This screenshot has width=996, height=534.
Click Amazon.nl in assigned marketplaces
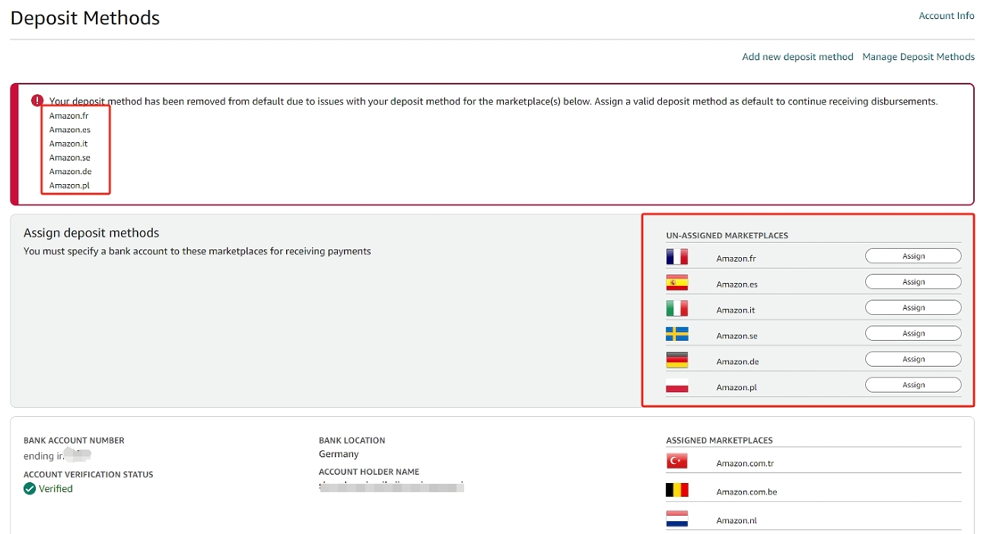(736, 521)
